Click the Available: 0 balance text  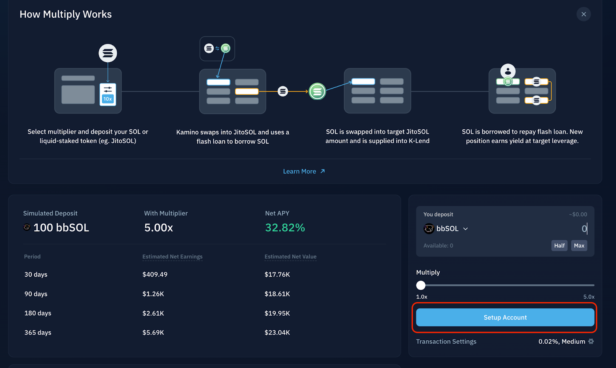tap(438, 246)
